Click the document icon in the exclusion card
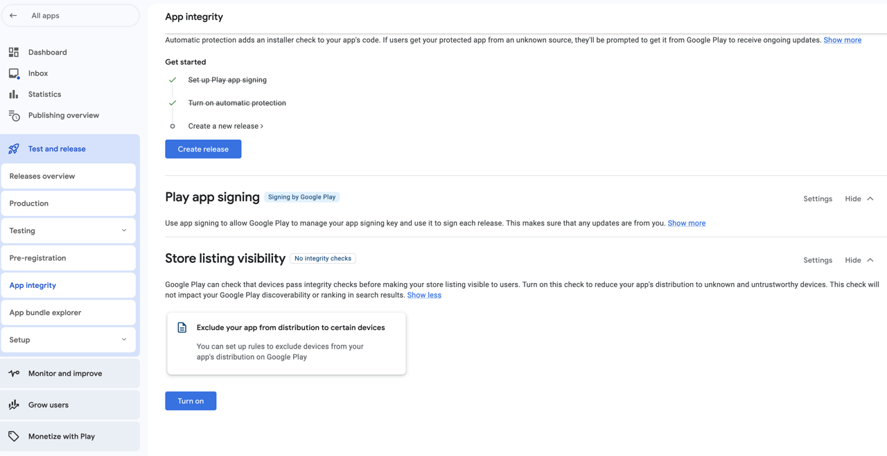 point(182,327)
